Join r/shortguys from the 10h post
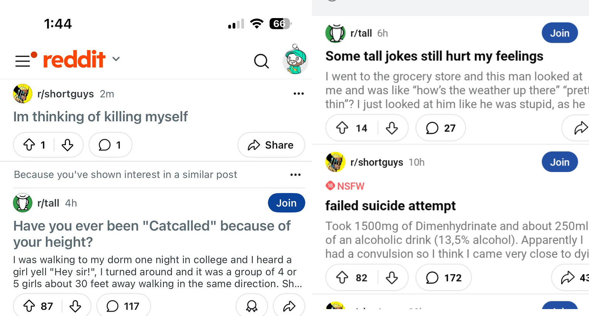The height and width of the screenshot is (316, 589). click(559, 162)
